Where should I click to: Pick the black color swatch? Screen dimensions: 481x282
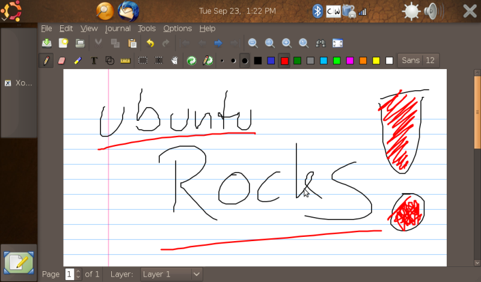pos(258,61)
